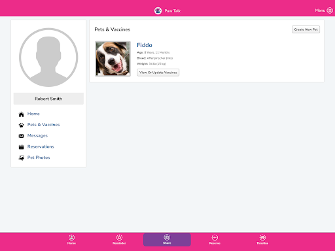Click the Robert Smith name banner
This screenshot has width=335, height=251.
pyautogui.click(x=48, y=99)
